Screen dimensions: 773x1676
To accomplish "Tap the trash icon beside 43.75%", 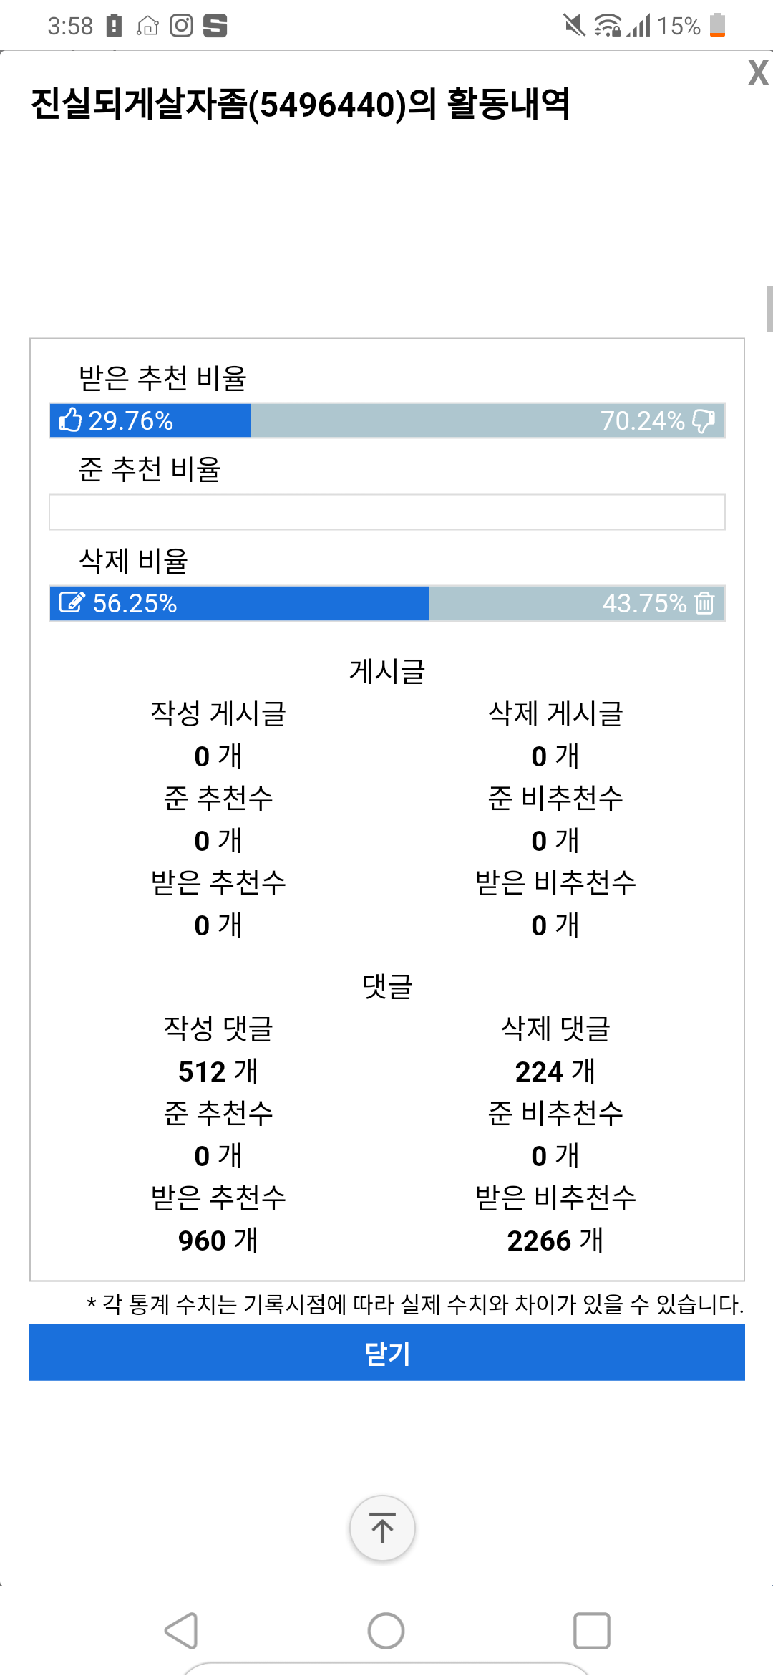I will [x=704, y=603].
